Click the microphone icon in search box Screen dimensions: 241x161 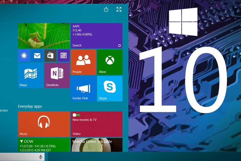[41, 157]
